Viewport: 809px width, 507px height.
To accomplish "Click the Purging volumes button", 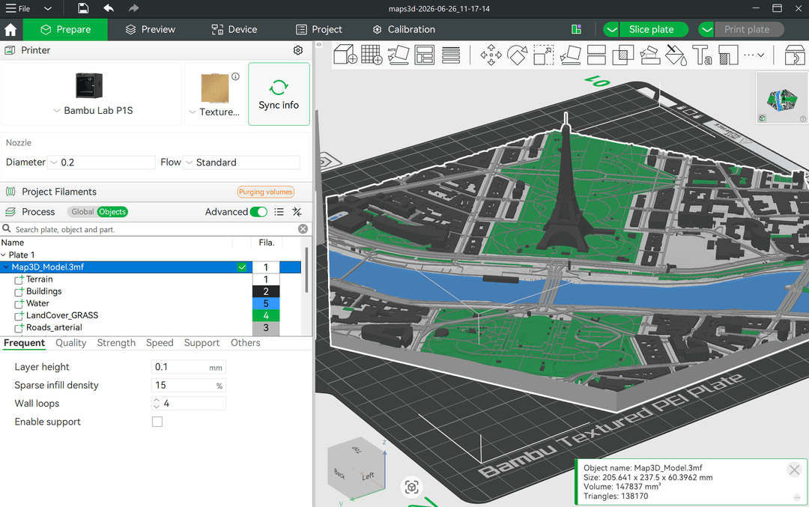I will coord(266,192).
